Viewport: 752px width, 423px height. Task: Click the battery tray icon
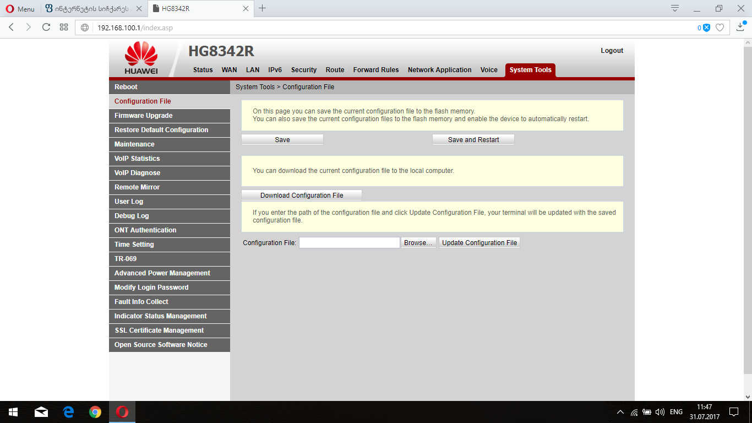[647, 412]
